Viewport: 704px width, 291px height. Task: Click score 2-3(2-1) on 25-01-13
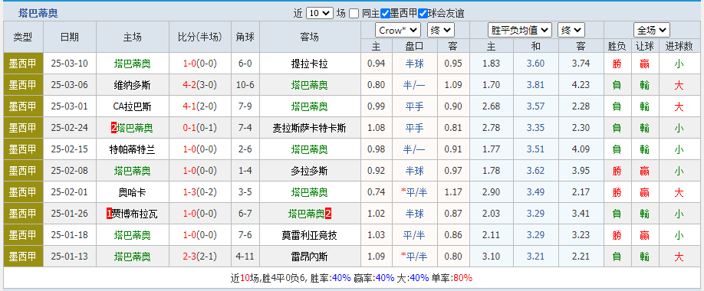[200, 257]
